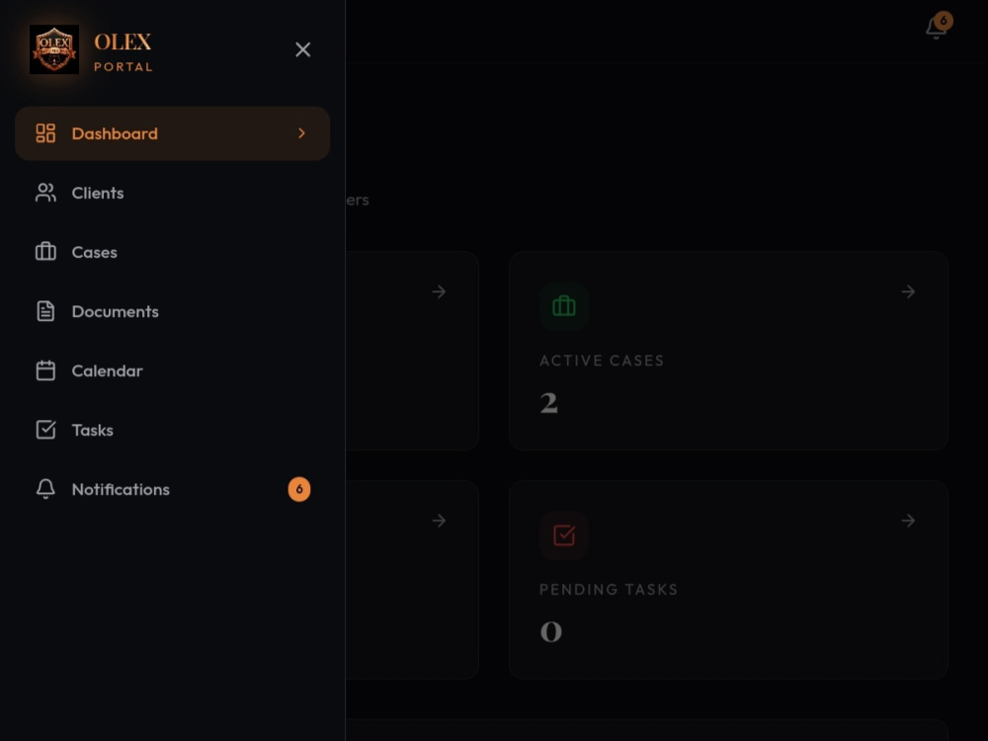Click the Calendar icon in sidebar
The image size is (988, 741).
tap(45, 370)
